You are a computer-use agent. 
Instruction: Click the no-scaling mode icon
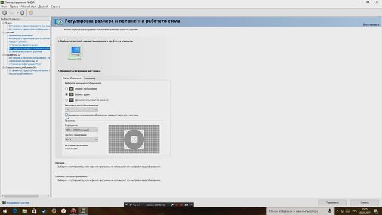(x=71, y=100)
